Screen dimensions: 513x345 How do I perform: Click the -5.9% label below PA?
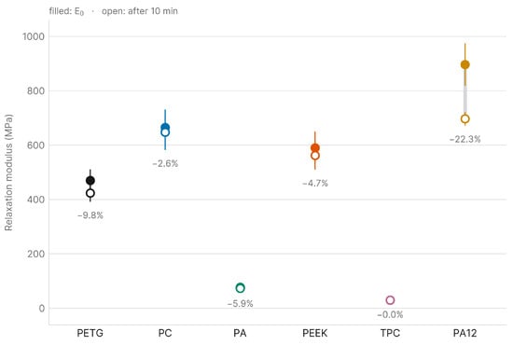click(x=240, y=304)
